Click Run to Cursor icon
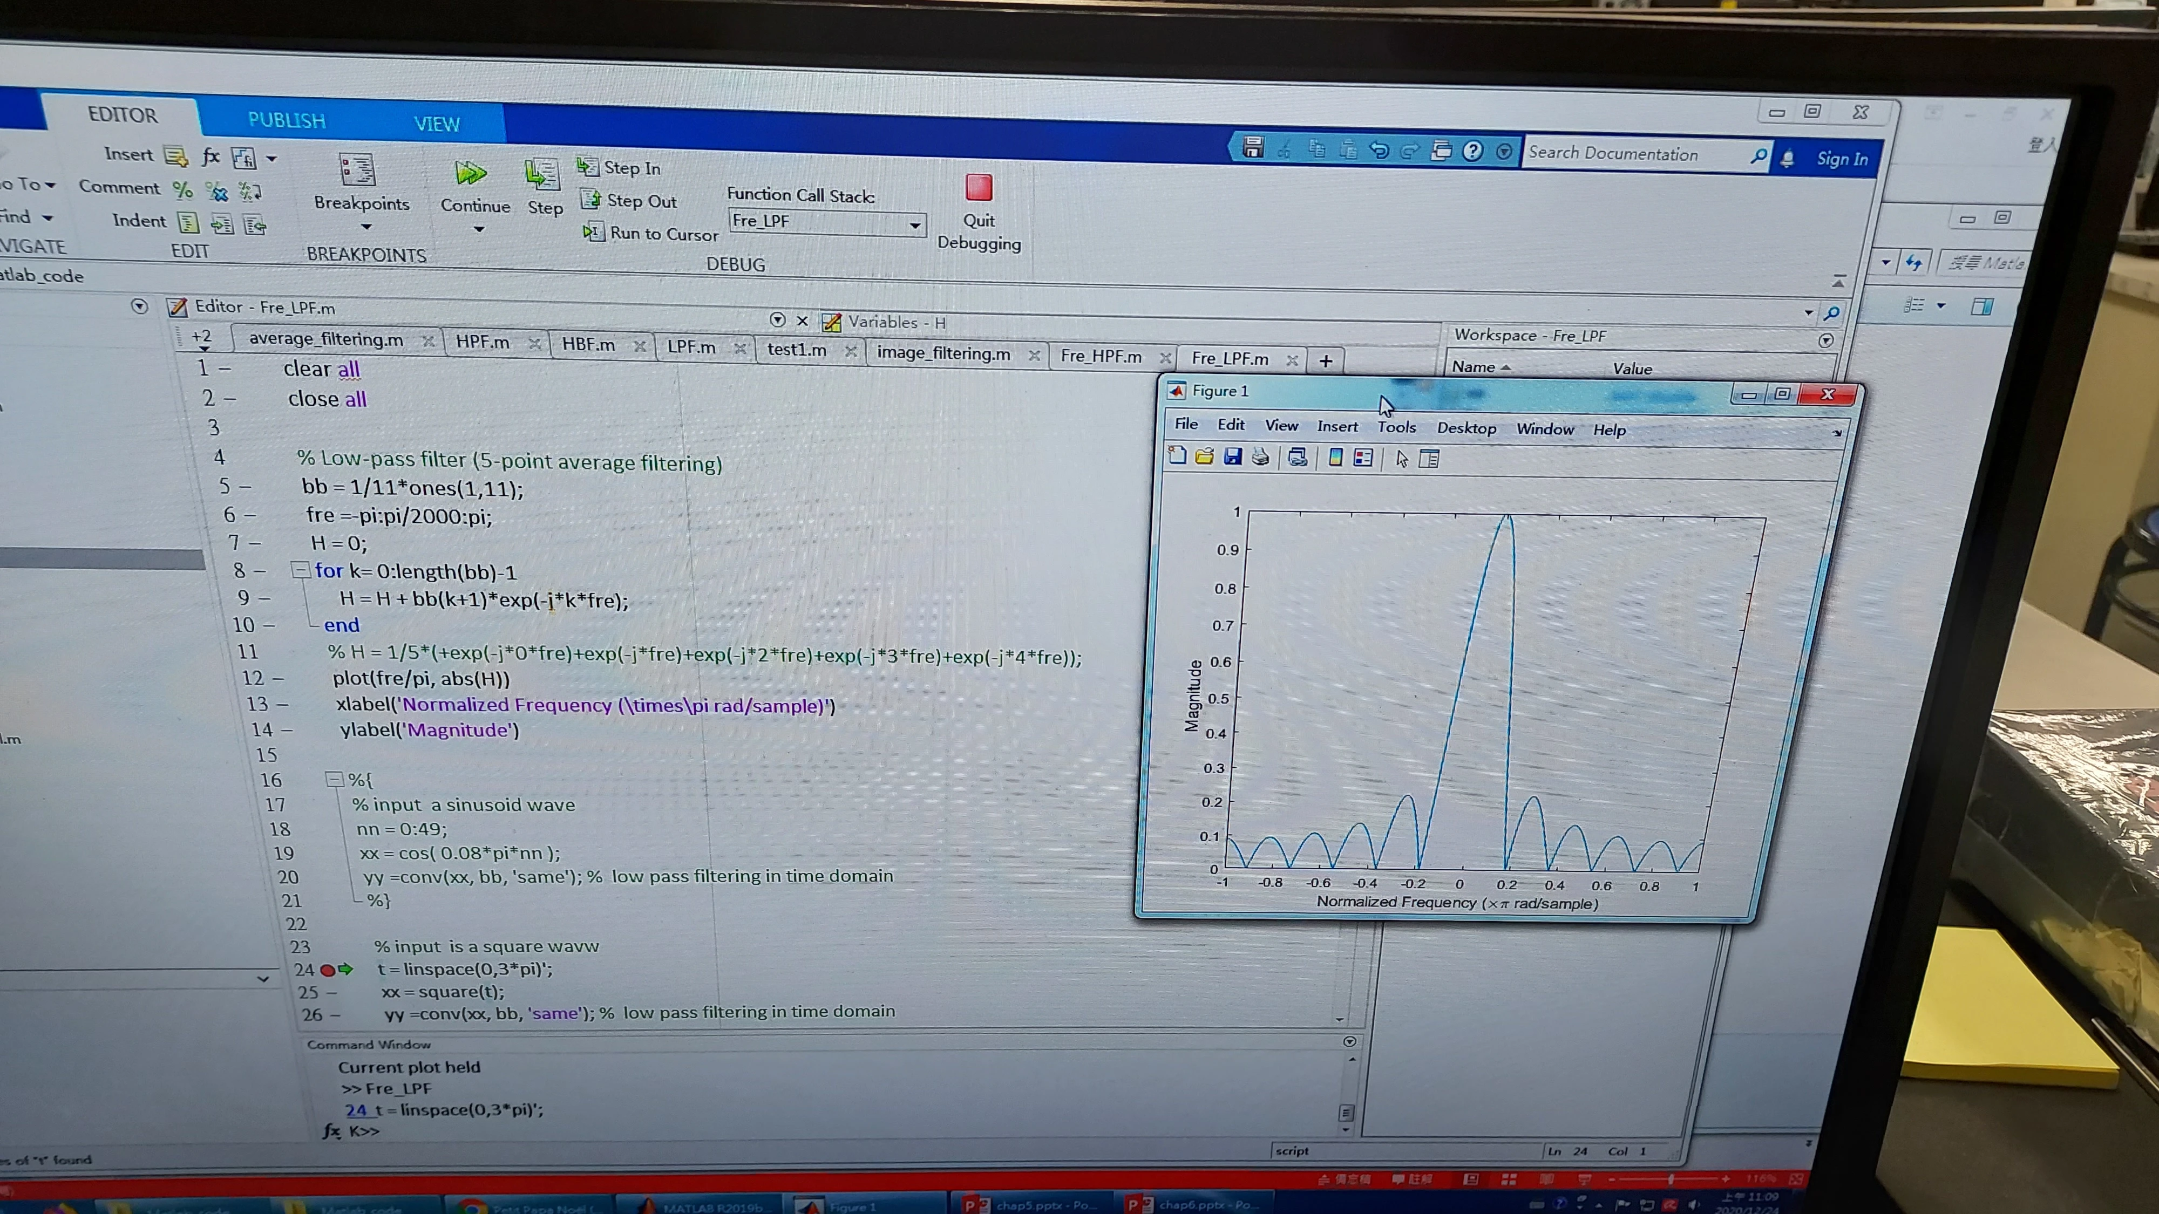Screen dimensions: 2159x1214 (x=593, y=231)
